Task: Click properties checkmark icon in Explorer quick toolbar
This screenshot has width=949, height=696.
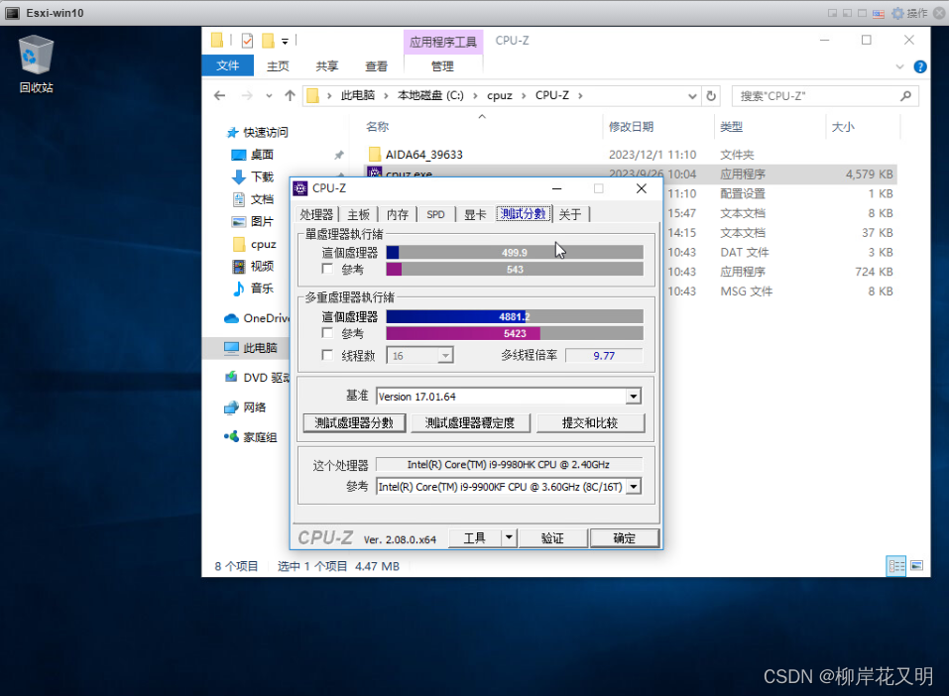Action: (247, 41)
